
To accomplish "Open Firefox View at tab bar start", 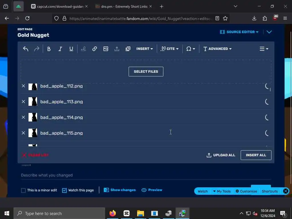I will coord(6,7).
